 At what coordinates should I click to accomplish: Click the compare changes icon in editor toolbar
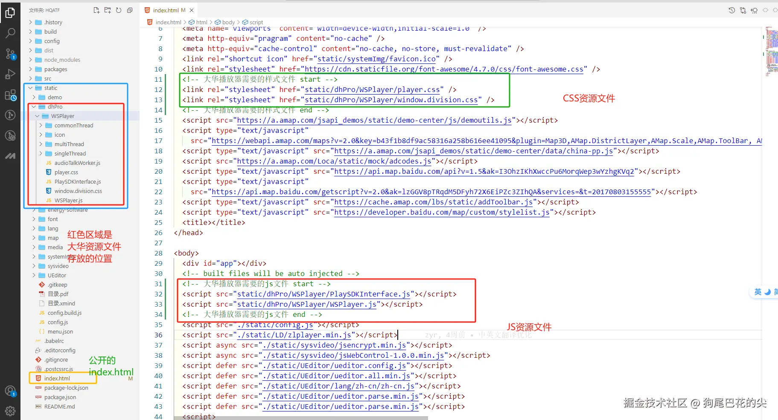(x=743, y=10)
